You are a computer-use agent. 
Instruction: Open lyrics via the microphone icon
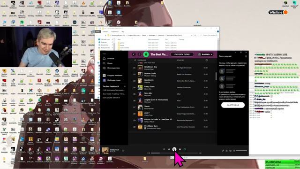point(223,151)
